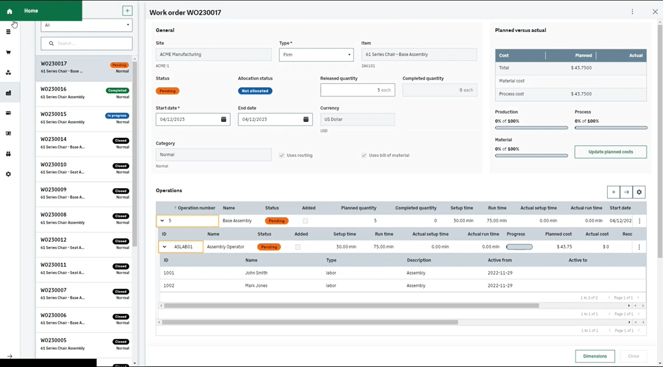Screen dimensions: 663x367
Task: Open the hamburger menu icon in sidebar
Action: [8, 32]
